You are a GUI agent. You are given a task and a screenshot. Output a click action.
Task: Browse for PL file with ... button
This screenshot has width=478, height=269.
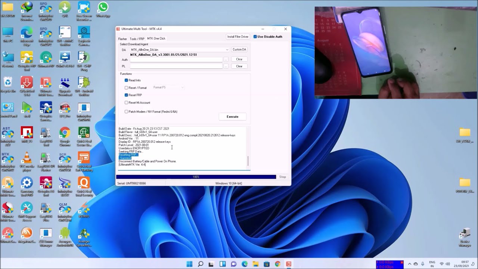tap(226, 66)
